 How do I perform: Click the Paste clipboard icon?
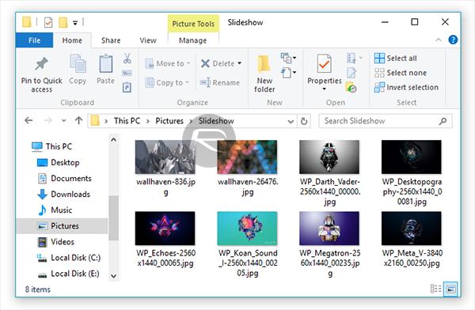point(106,63)
